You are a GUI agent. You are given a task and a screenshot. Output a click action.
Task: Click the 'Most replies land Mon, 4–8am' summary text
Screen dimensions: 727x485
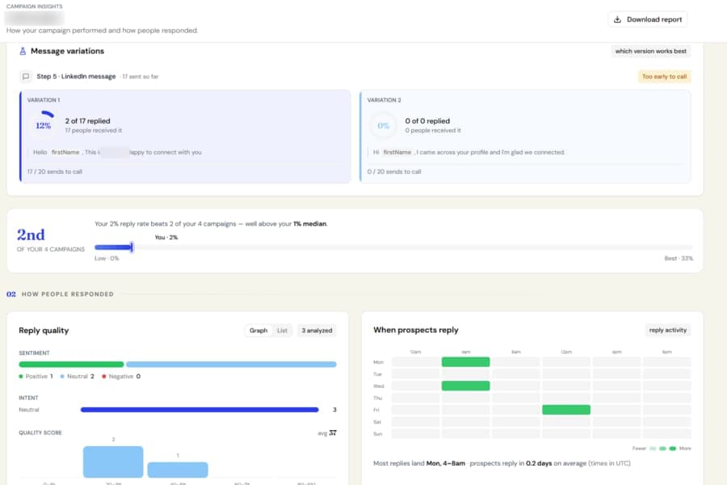click(419, 463)
